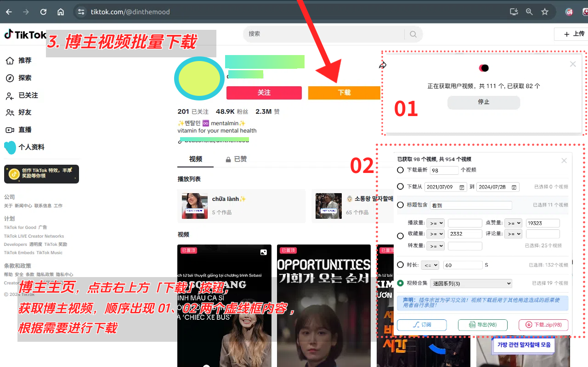
Task: Open 点赞量 comparison operator dropdown
Action: (x=513, y=223)
